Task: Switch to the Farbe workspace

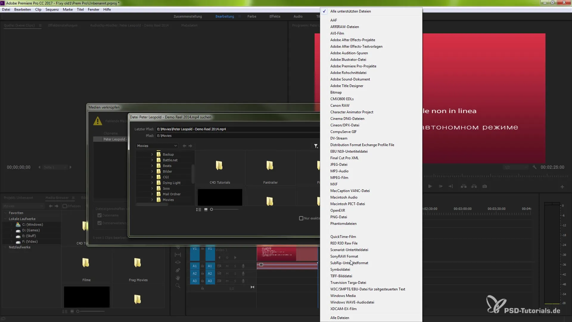Action: coord(252,17)
